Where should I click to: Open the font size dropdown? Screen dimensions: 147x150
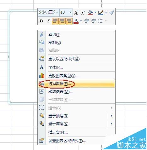[x=70, y=13]
